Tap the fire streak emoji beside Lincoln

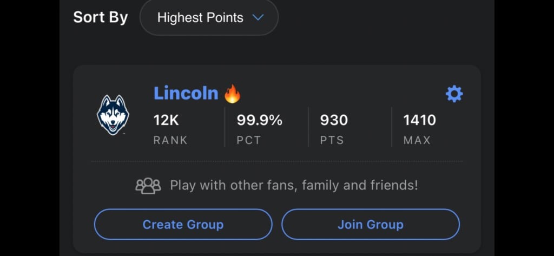[233, 94]
